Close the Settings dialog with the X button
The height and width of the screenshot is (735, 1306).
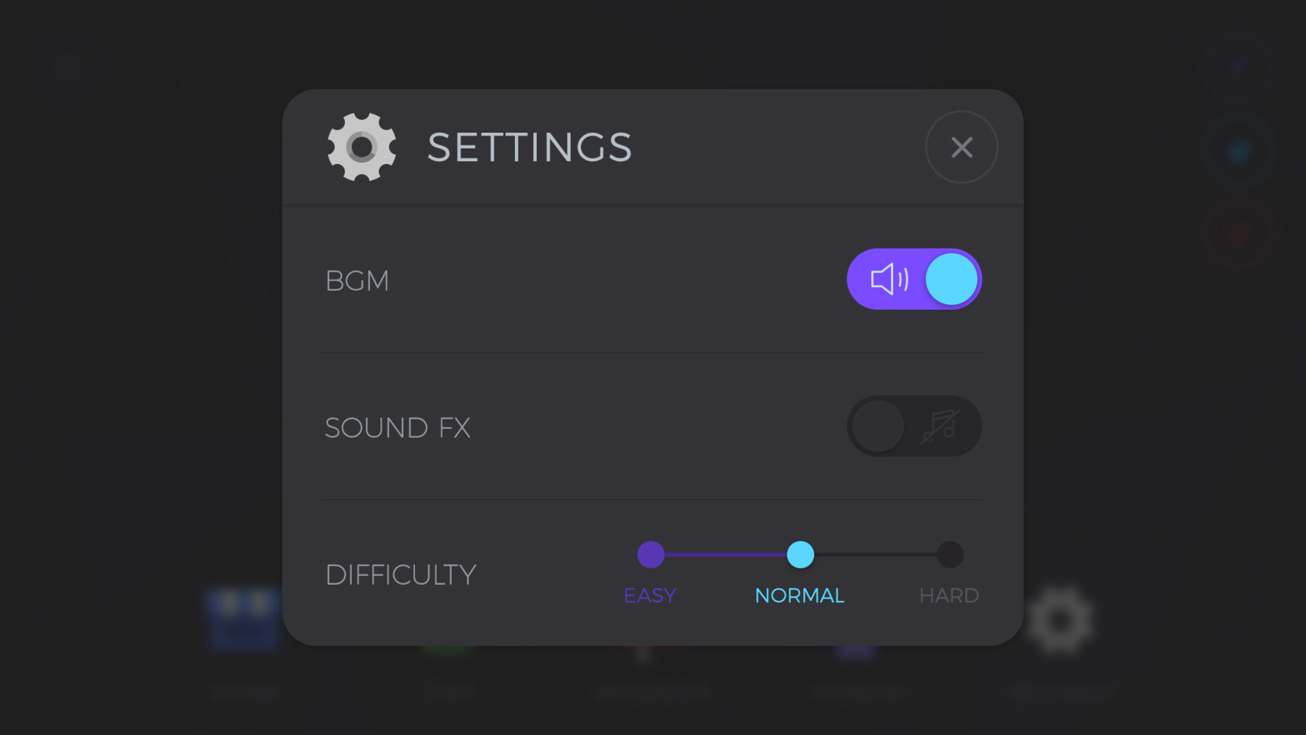coord(961,147)
